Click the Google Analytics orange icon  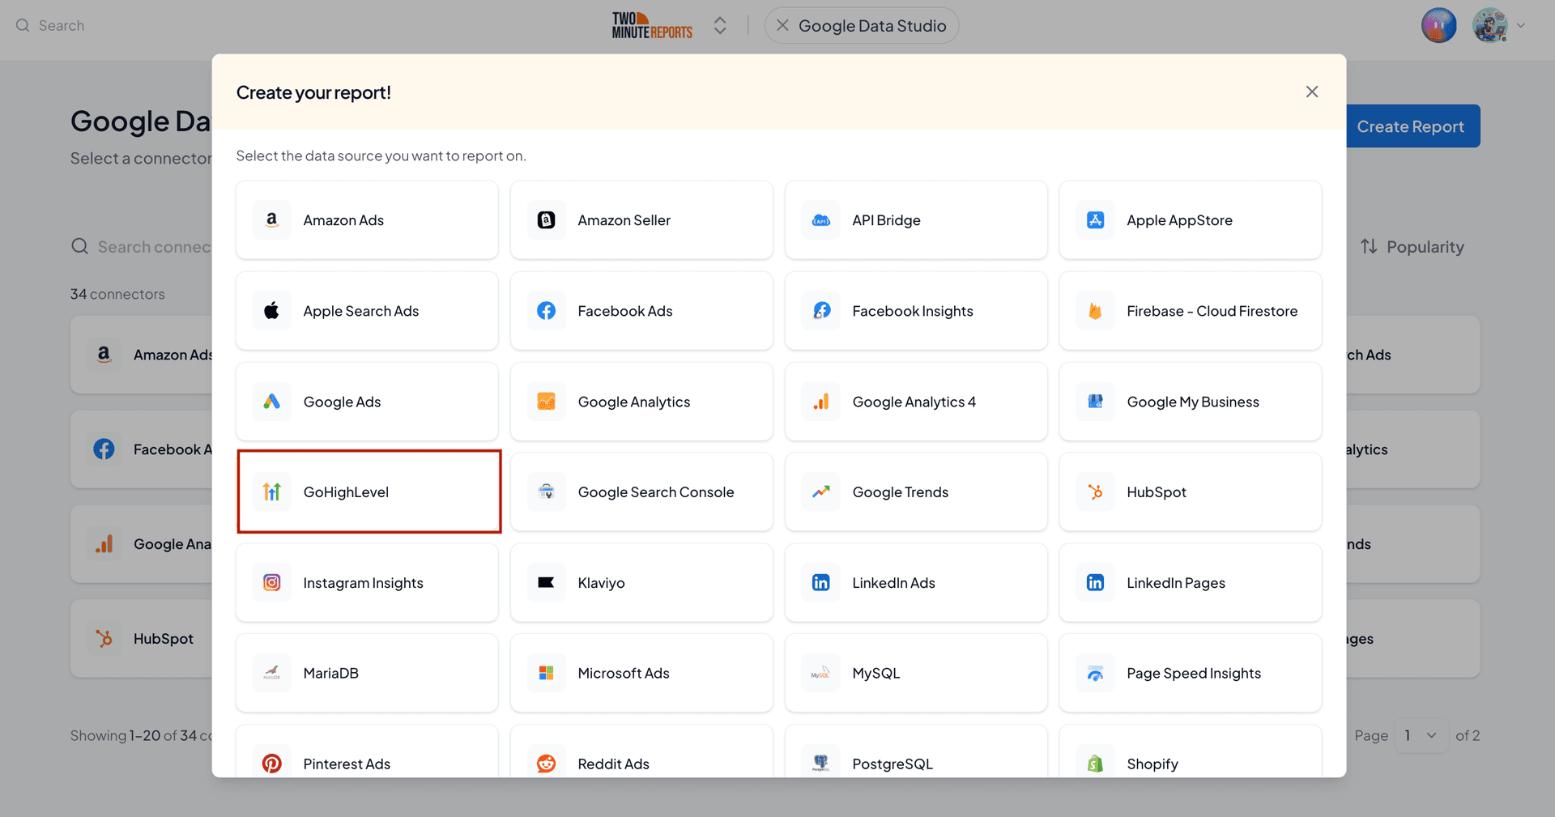click(547, 402)
